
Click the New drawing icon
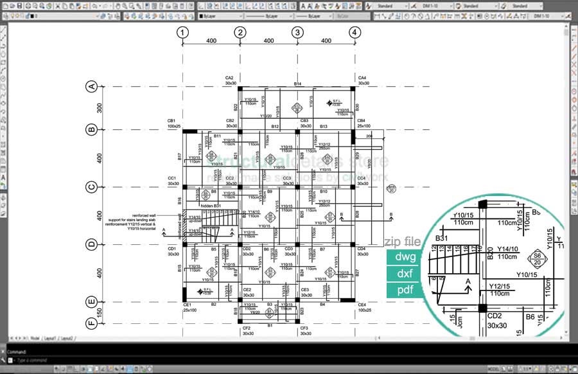[4, 6]
